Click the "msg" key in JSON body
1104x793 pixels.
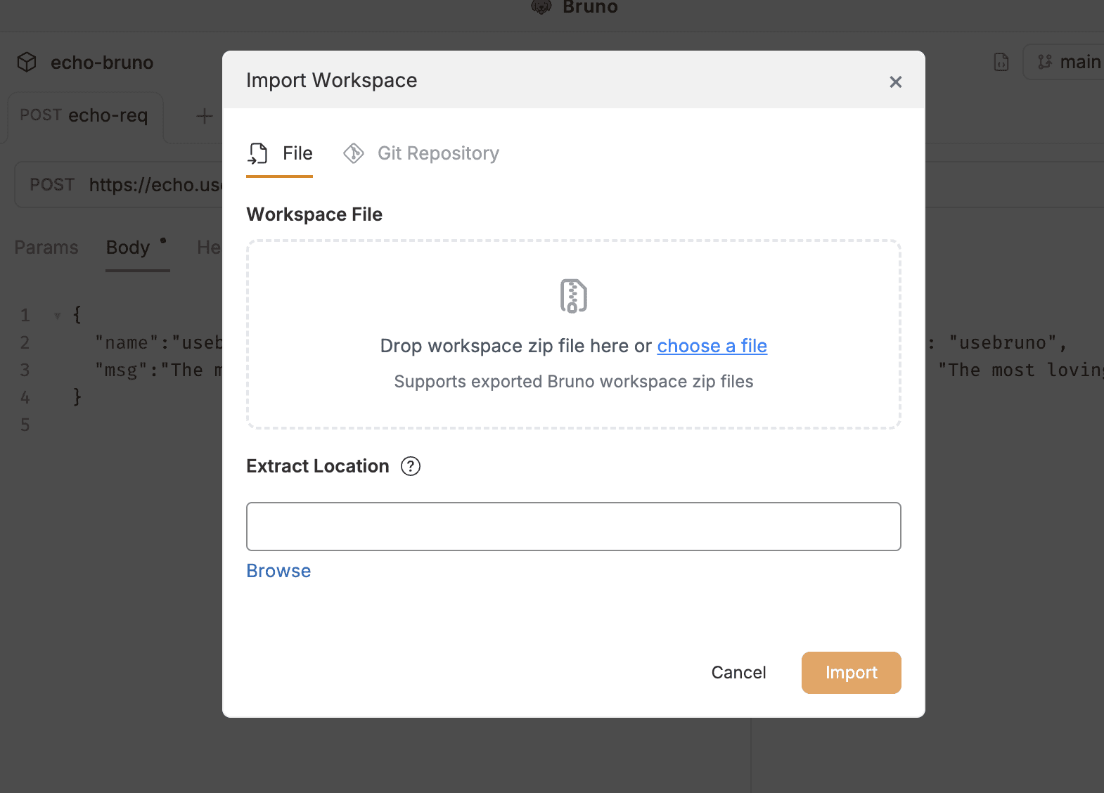(x=122, y=370)
